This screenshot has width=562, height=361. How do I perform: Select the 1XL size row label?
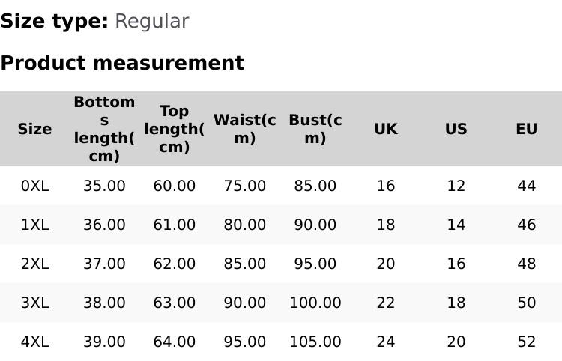(34, 225)
